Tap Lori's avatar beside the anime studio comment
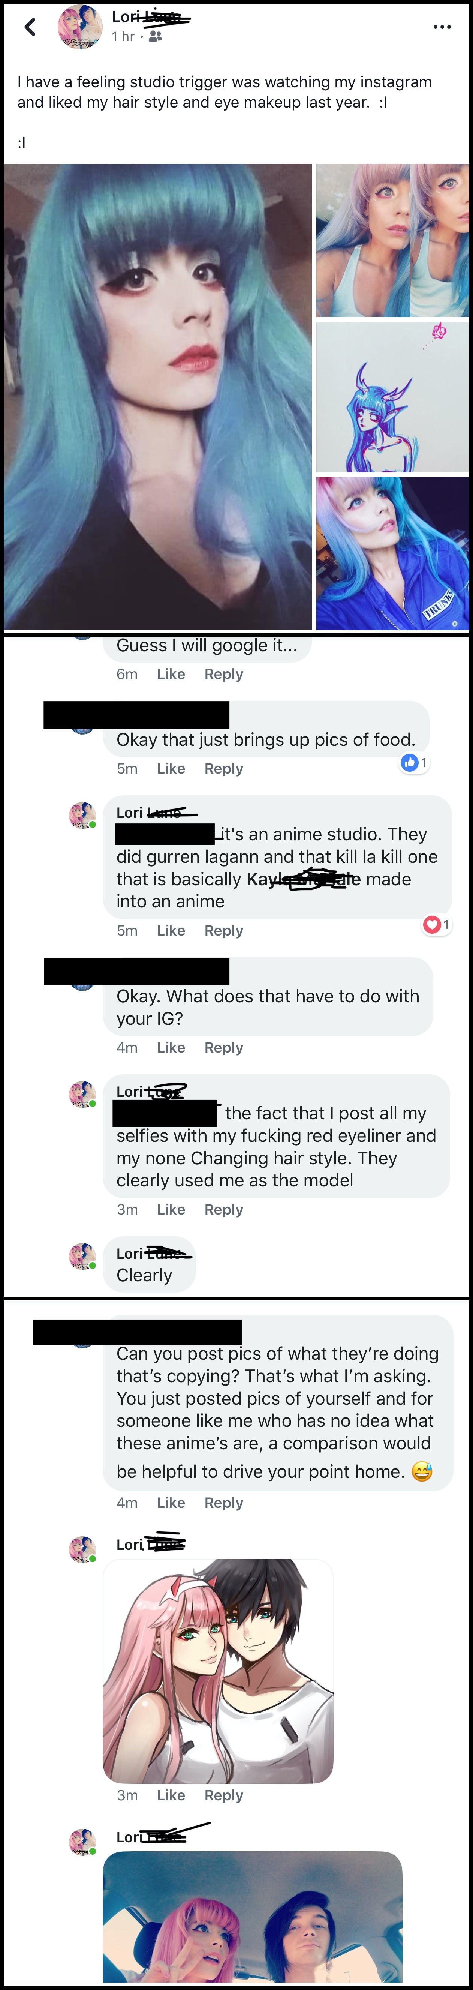473x1990 pixels. point(82,815)
